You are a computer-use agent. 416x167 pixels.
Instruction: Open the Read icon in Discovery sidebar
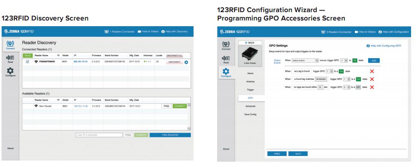10,59
